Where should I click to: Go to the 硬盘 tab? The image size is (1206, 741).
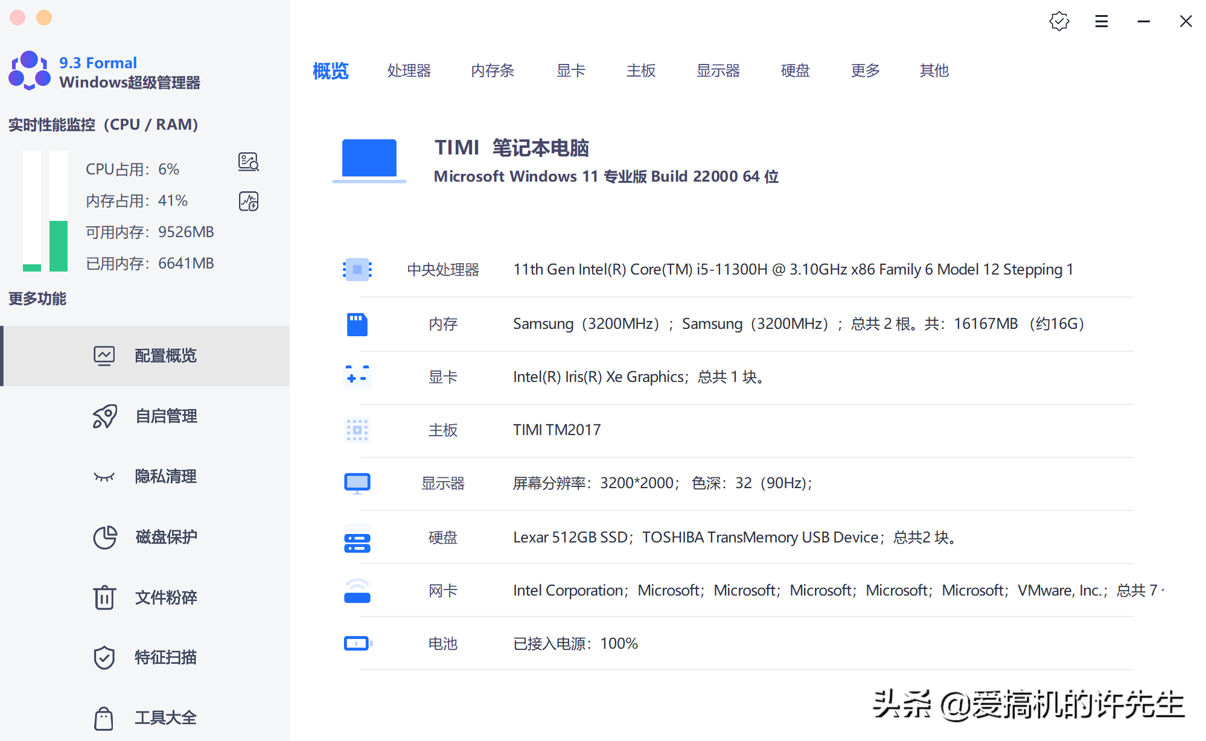pyautogui.click(x=795, y=71)
